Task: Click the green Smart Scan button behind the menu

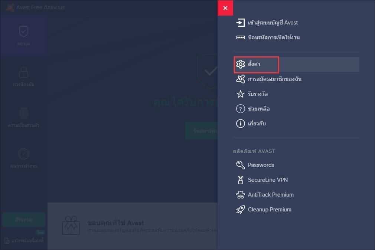Action: pyautogui.click(x=201, y=131)
